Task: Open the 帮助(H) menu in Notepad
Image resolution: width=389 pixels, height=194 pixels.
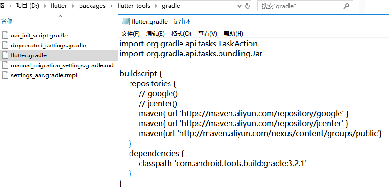Action: pyautogui.click(x=233, y=34)
